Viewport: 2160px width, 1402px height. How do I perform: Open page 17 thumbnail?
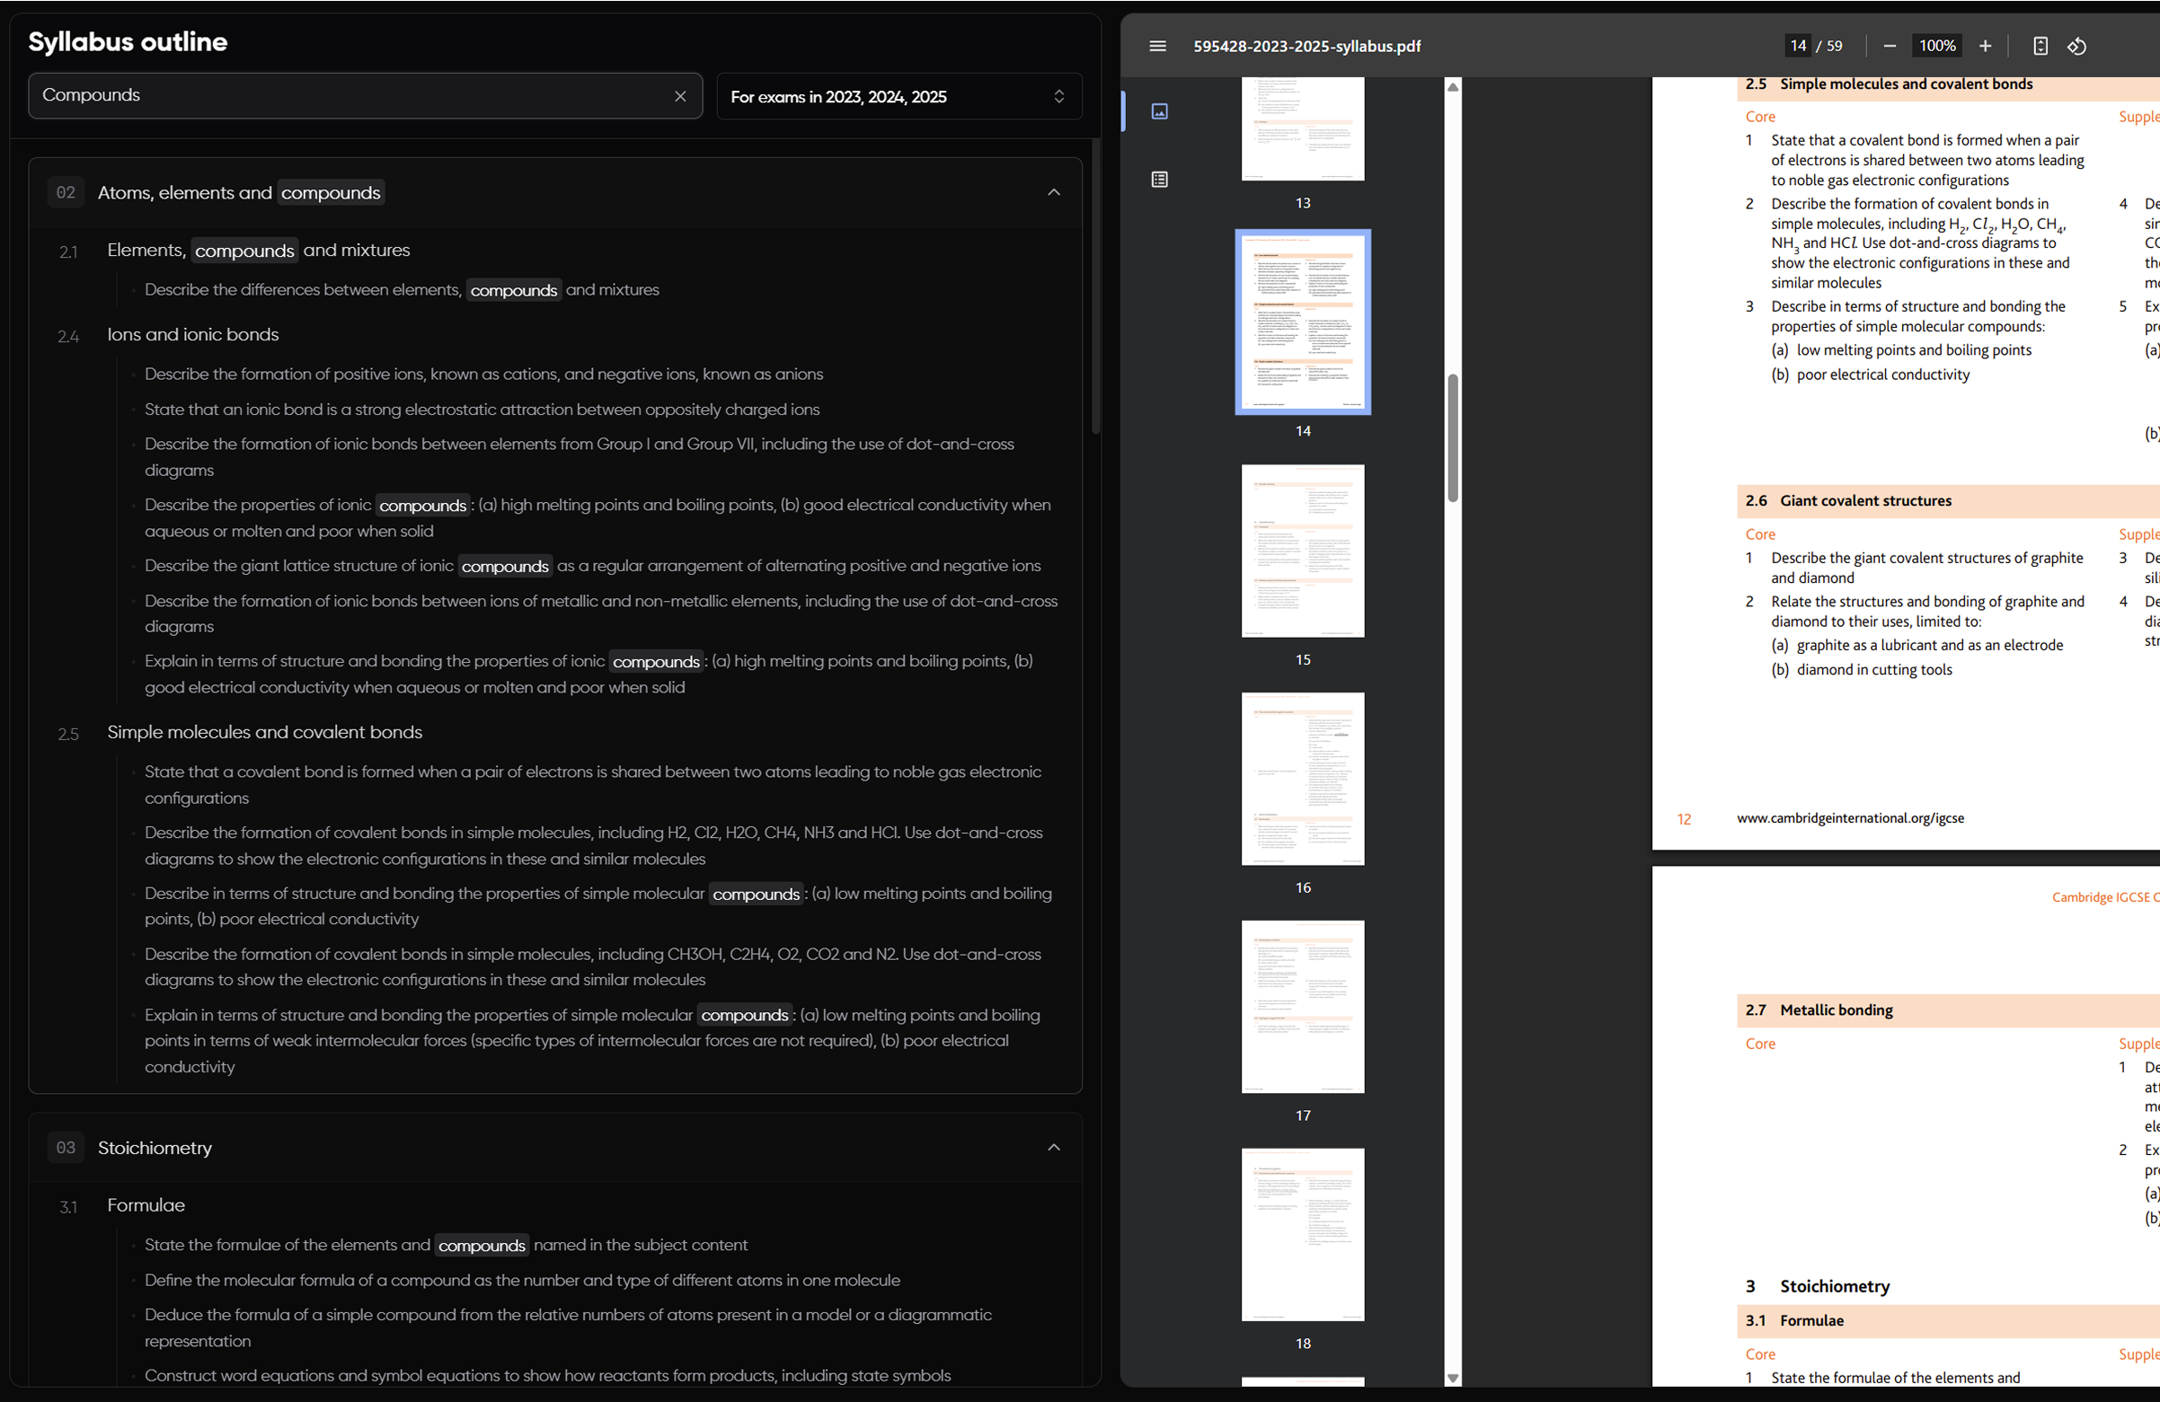click(1302, 1006)
